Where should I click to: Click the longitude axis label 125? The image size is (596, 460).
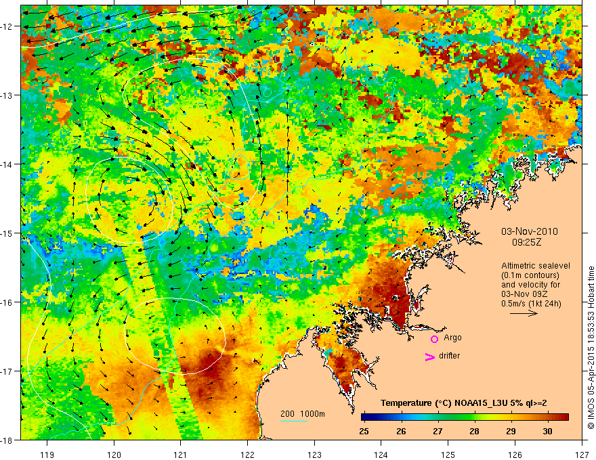[x=448, y=455]
